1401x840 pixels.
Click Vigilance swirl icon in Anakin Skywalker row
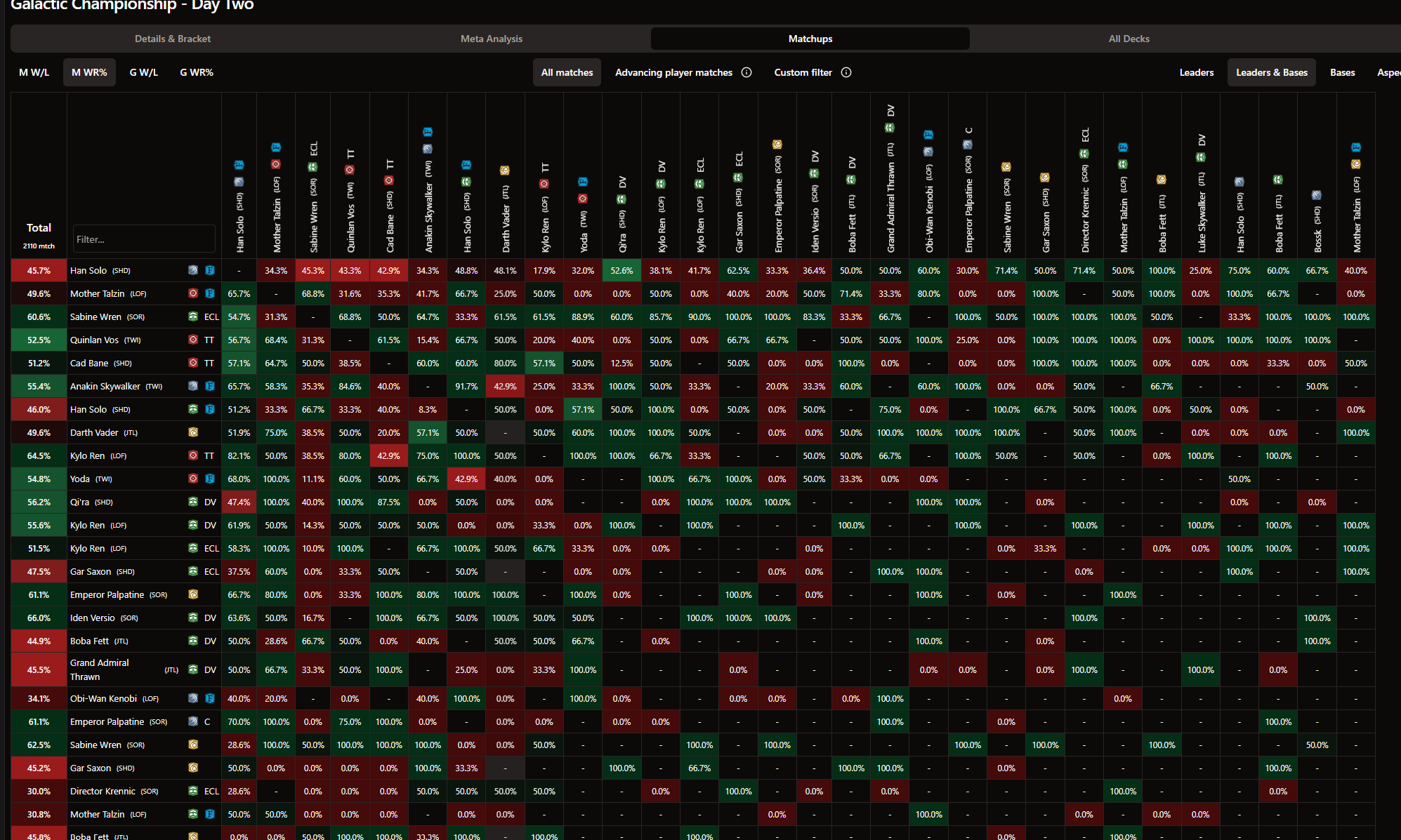pyautogui.click(x=193, y=386)
